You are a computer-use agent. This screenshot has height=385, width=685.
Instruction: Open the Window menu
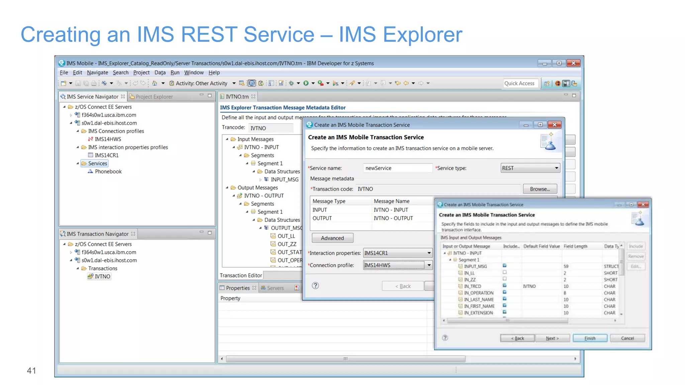click(x=194, y=73)
